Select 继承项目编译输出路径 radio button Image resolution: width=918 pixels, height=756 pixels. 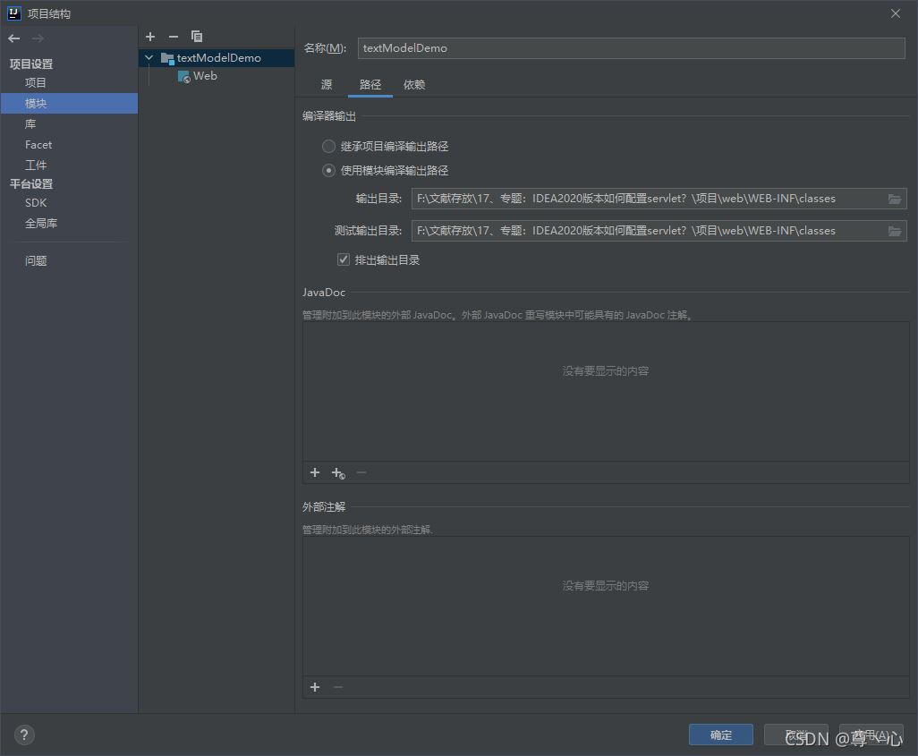tap(329, 147)
